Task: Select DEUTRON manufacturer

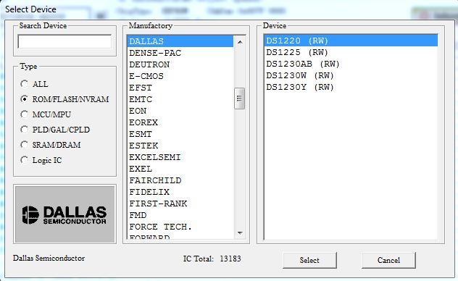Action: point(180,64)
